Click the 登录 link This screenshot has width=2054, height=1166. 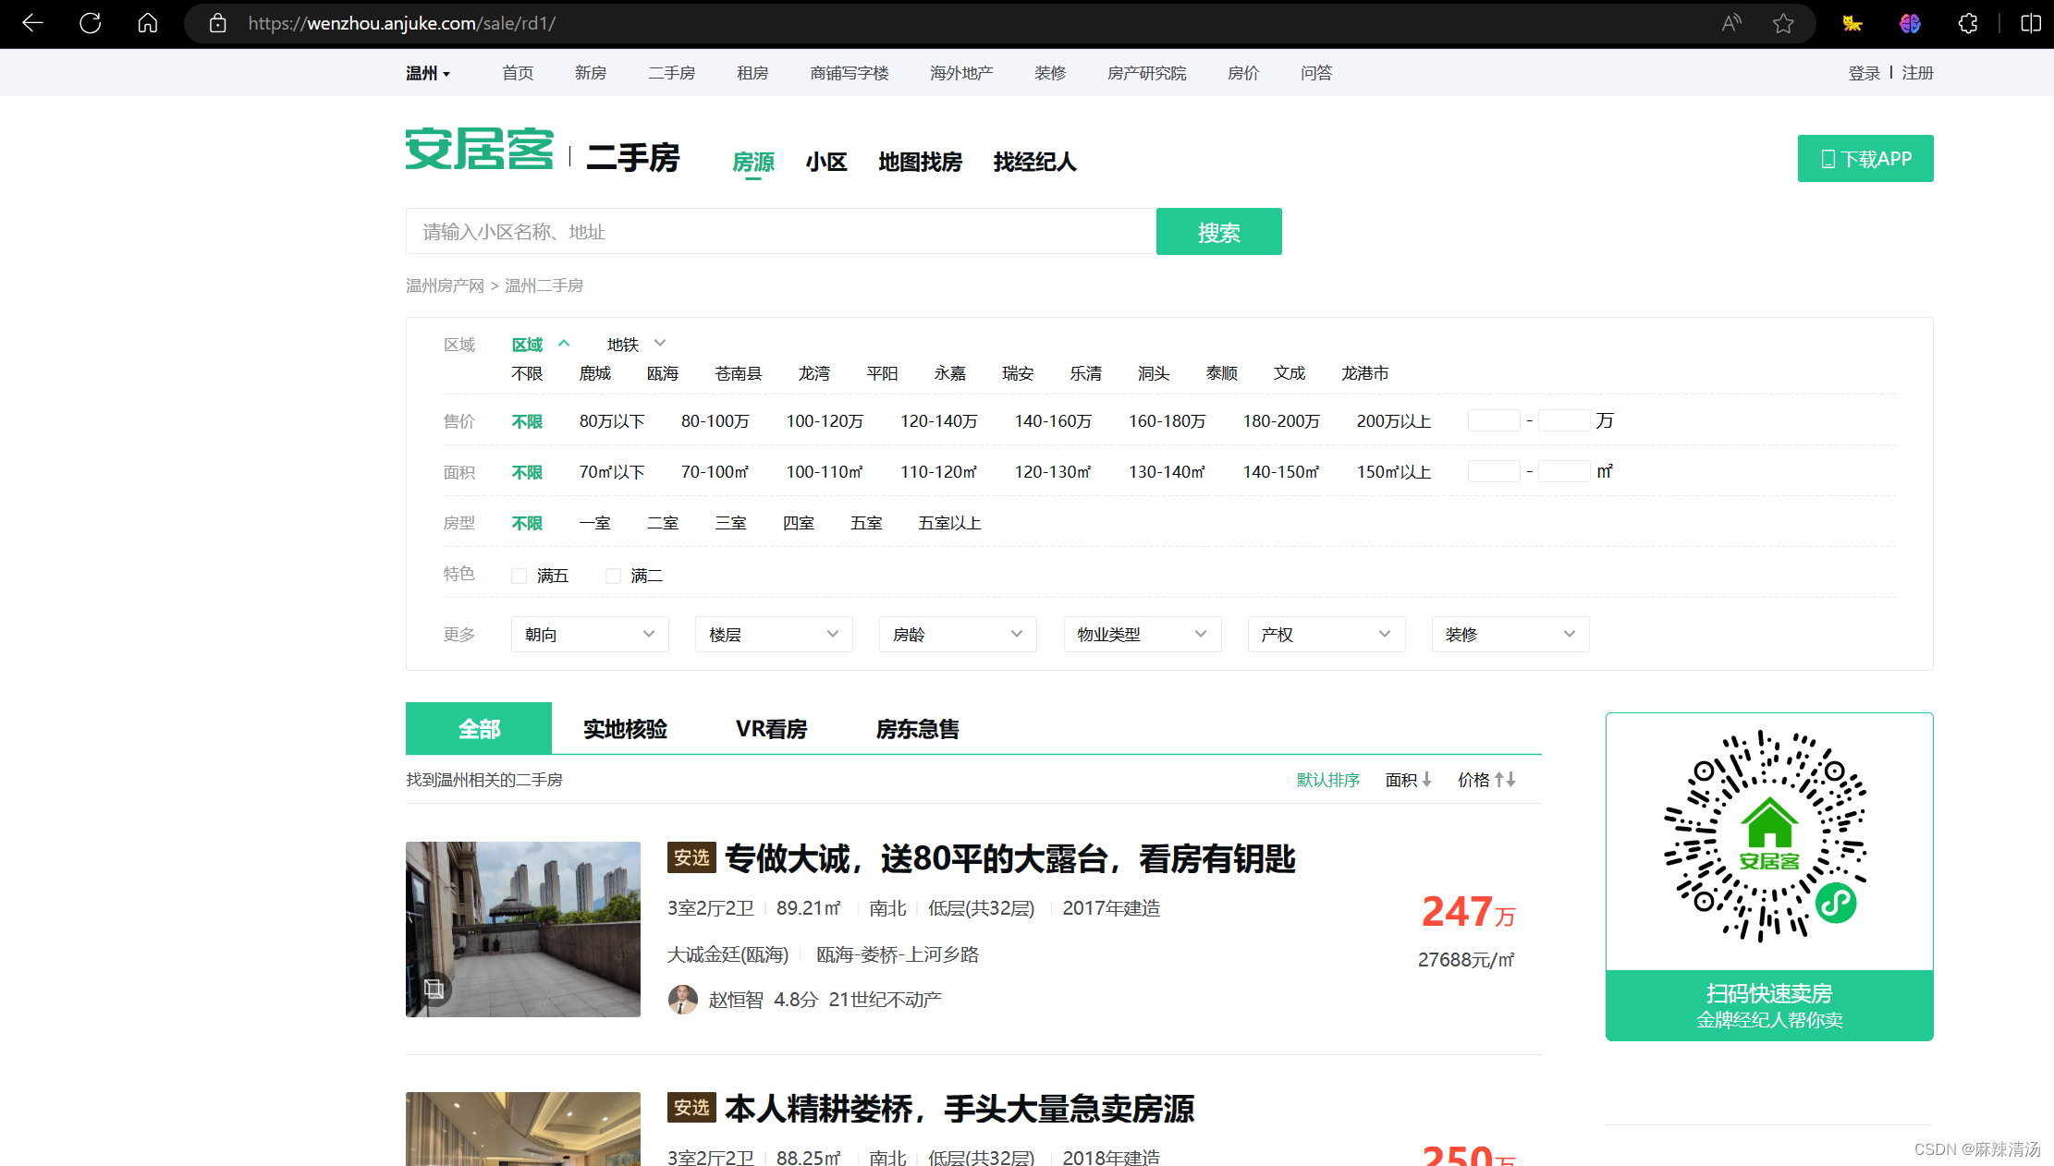click(1864, 73)
